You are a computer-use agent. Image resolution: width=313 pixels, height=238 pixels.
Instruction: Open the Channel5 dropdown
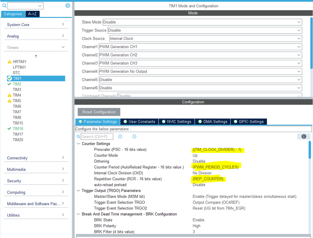pos(200,80)
